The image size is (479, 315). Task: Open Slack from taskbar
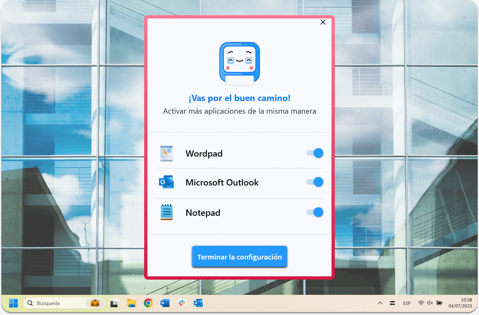(x=181, y=303)
